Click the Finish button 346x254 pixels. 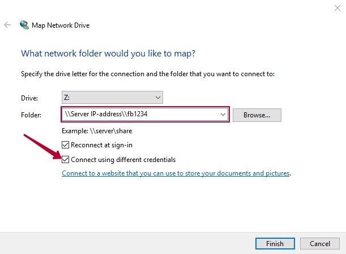pyautogui.click(x=275, y=243)
